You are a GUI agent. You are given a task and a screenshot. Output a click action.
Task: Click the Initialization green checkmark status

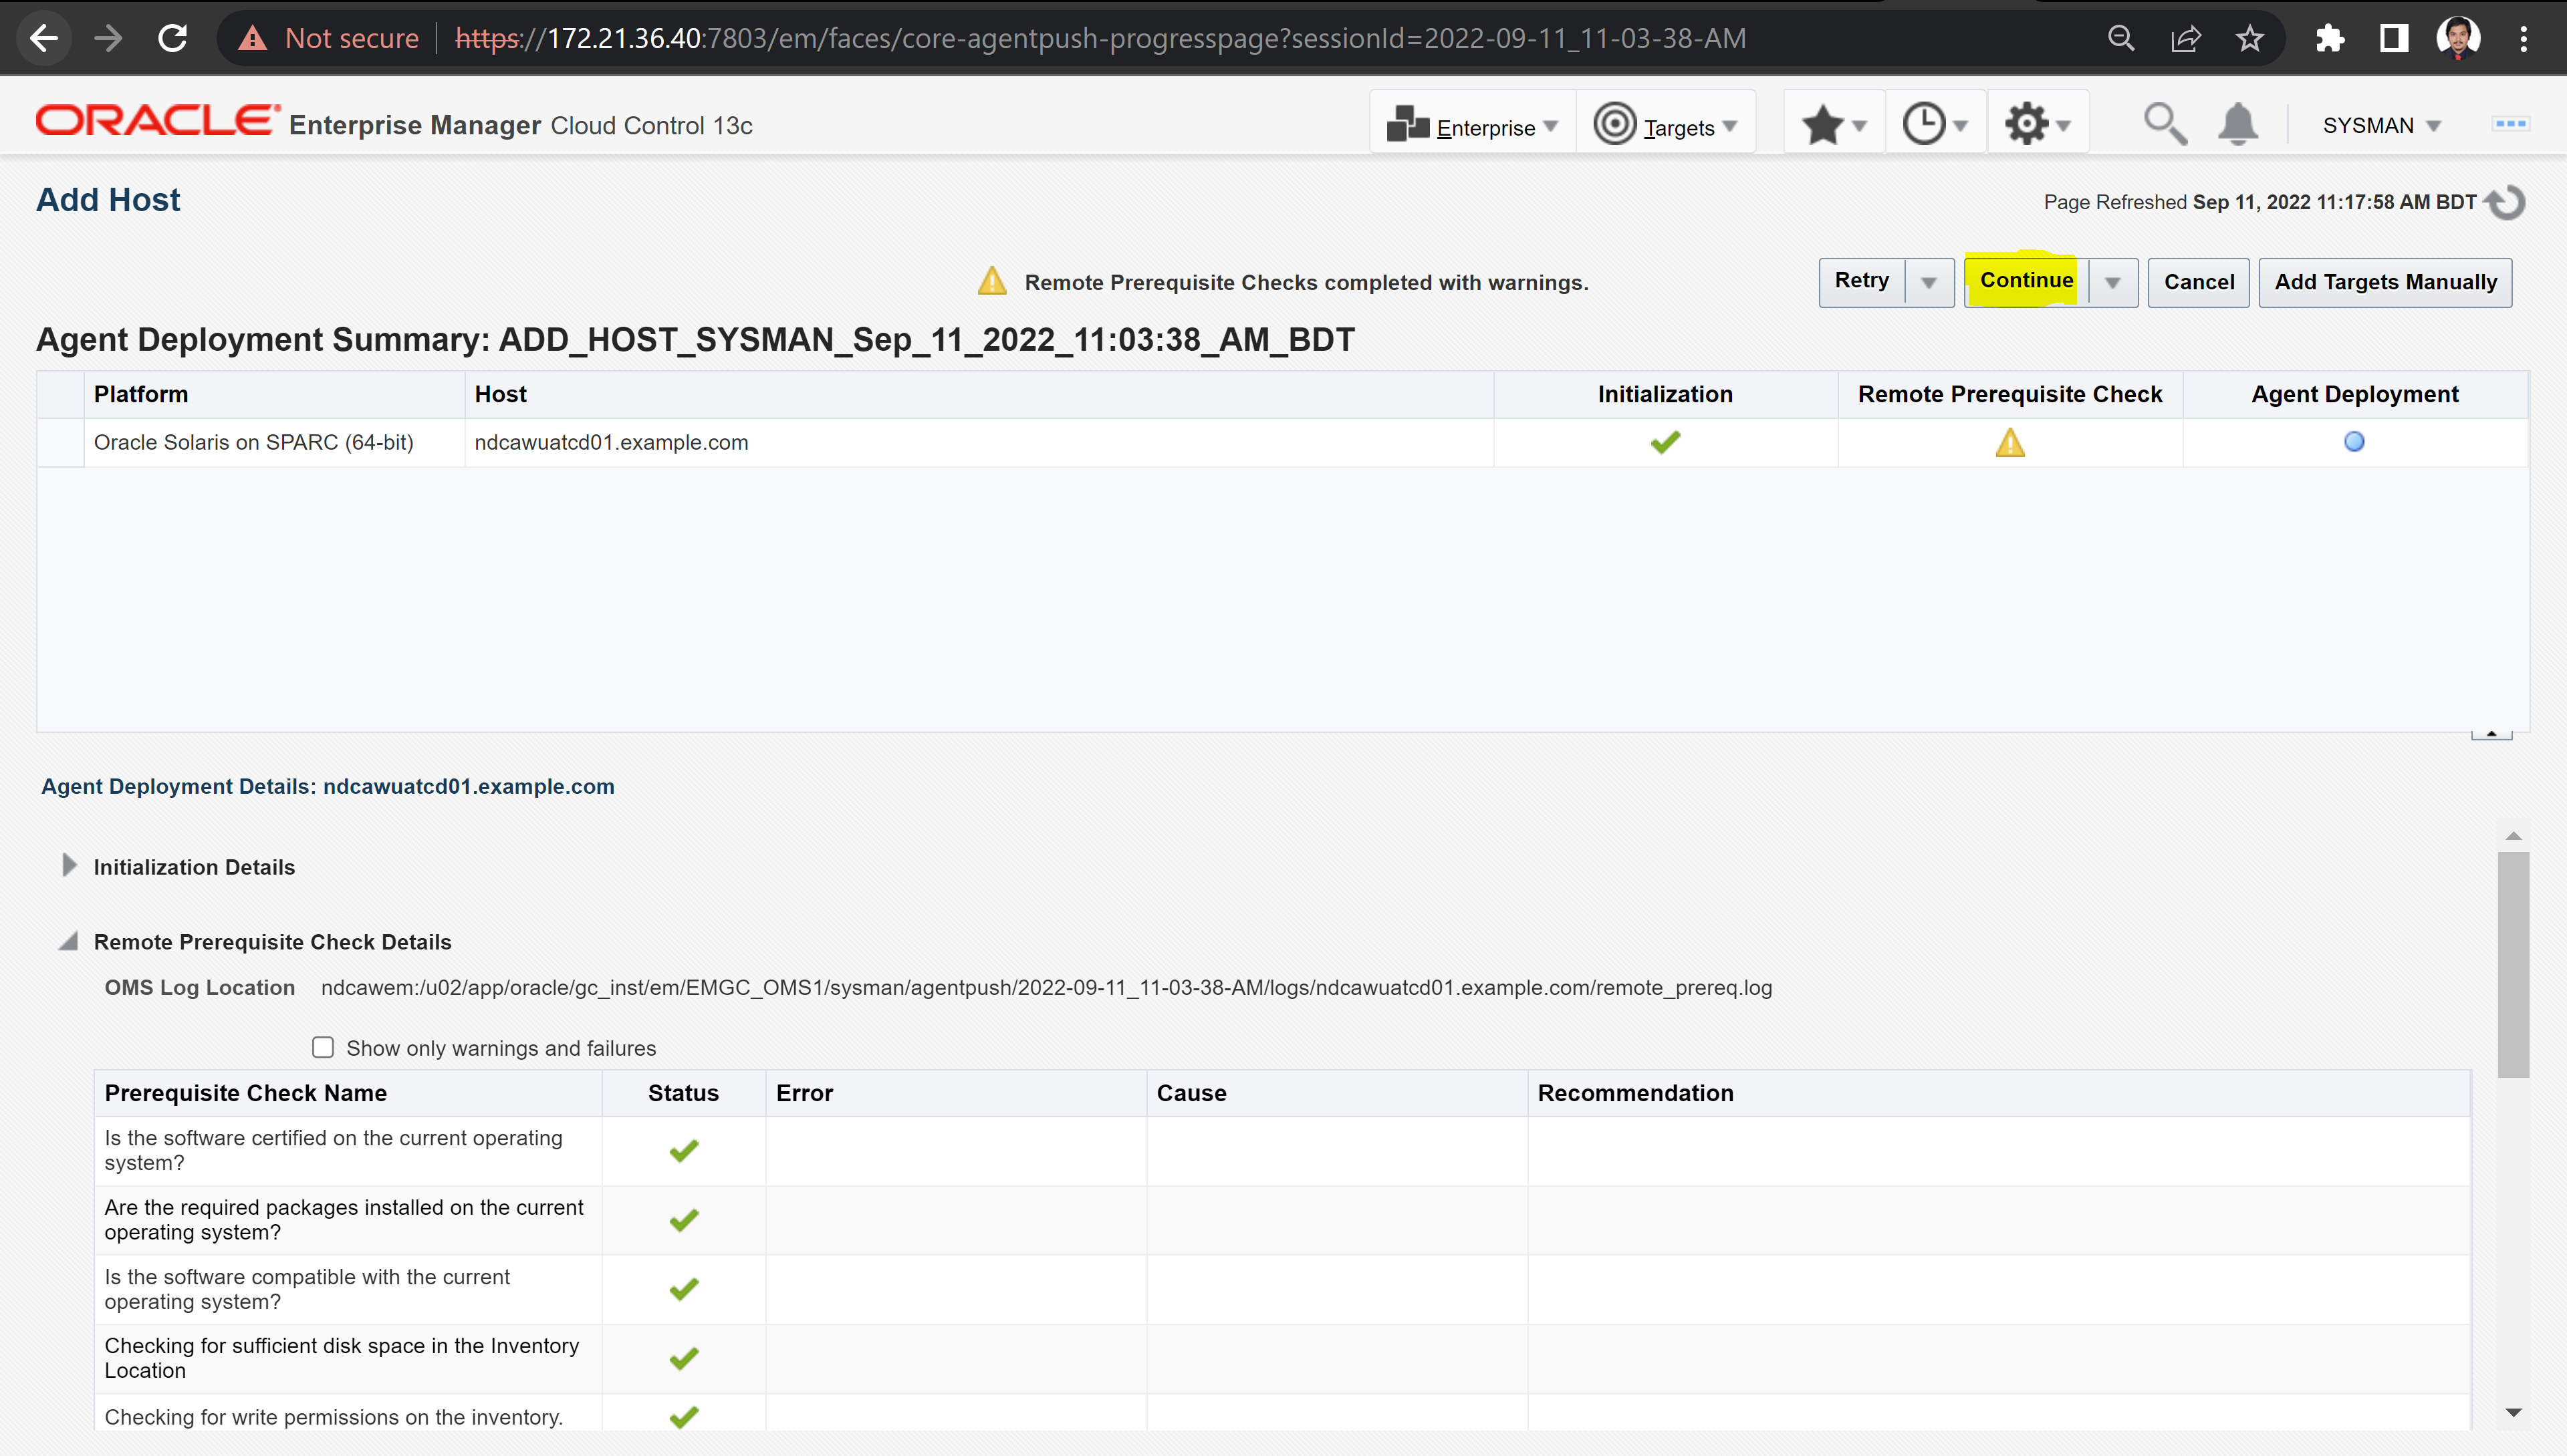(1666, 442)
